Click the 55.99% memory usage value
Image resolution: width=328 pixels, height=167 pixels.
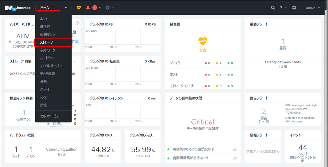pos(143,149)
